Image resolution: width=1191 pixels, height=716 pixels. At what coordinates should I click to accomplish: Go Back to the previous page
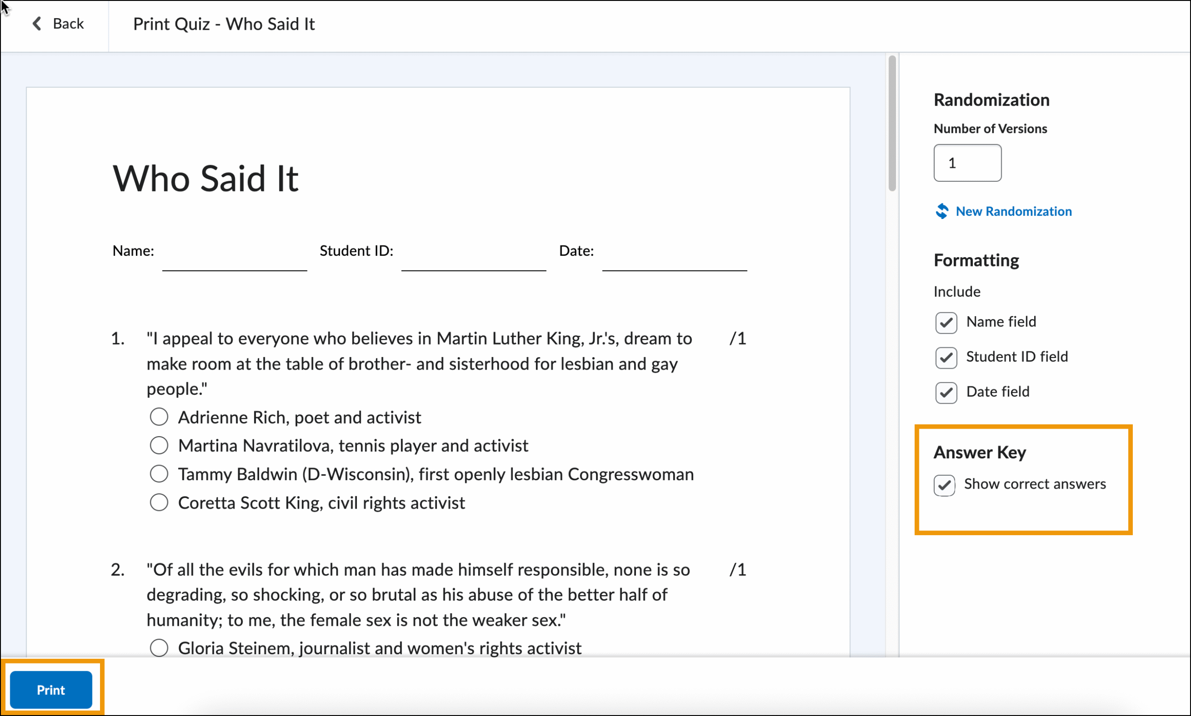click(67, 24)
